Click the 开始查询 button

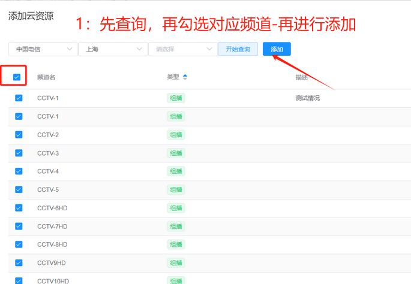click(x=238, y=49)
